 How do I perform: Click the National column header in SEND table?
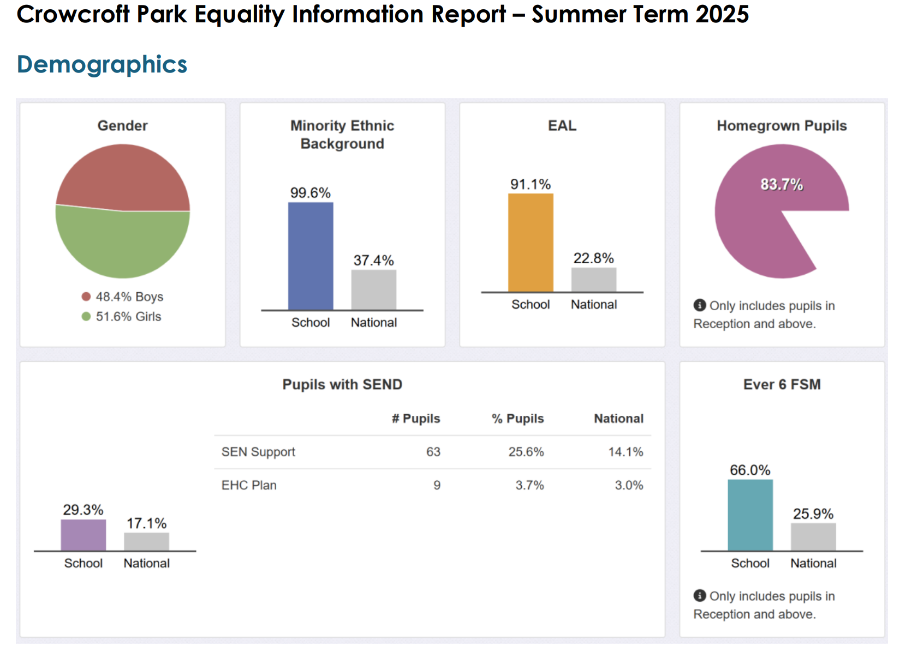point(618,419)
